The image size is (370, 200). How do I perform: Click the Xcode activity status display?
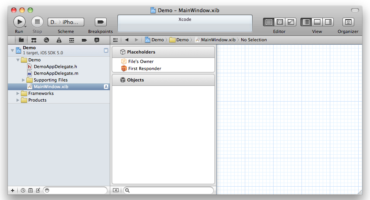(x=185, y=23)
